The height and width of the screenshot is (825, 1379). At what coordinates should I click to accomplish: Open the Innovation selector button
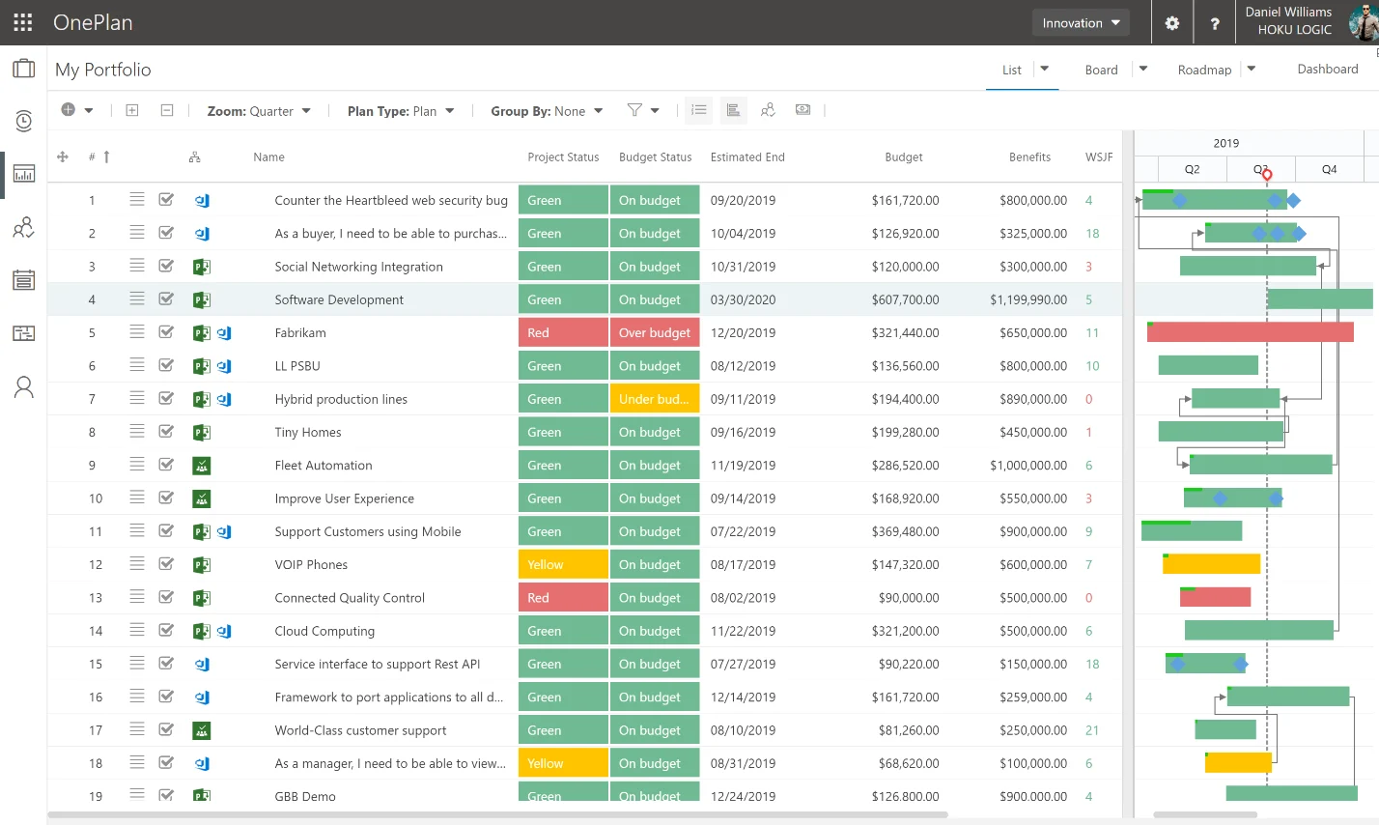(x=1082, y=22)
